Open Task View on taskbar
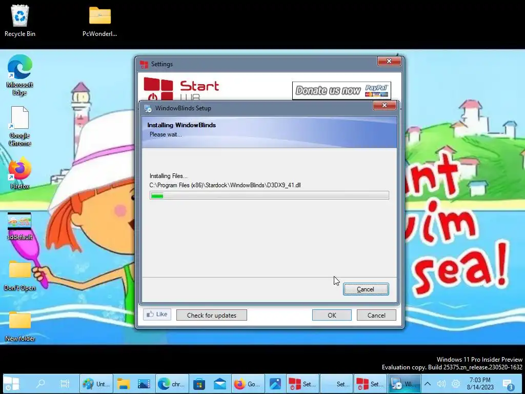The height and width of the screenshot is (394, 525). 65,384
